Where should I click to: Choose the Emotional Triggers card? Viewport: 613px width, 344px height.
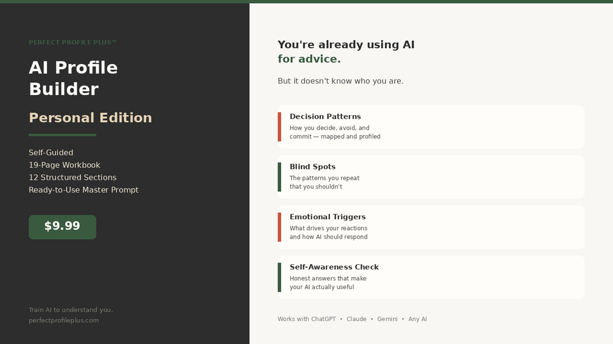[x=431, y=227]
